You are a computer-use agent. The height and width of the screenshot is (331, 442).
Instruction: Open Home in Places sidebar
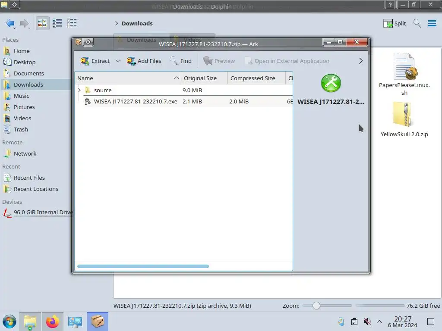tap(35, 51)
